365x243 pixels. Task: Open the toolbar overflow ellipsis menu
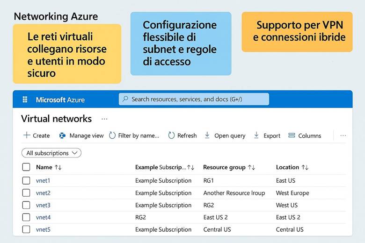pos(343,136)
